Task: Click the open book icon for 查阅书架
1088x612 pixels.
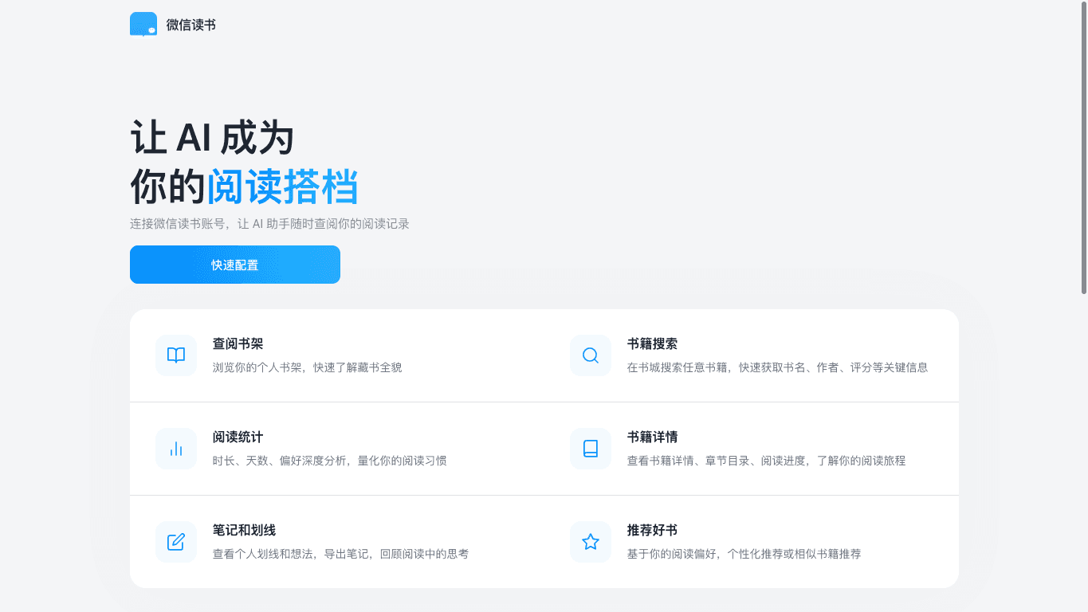Action: tap(176, 355)
